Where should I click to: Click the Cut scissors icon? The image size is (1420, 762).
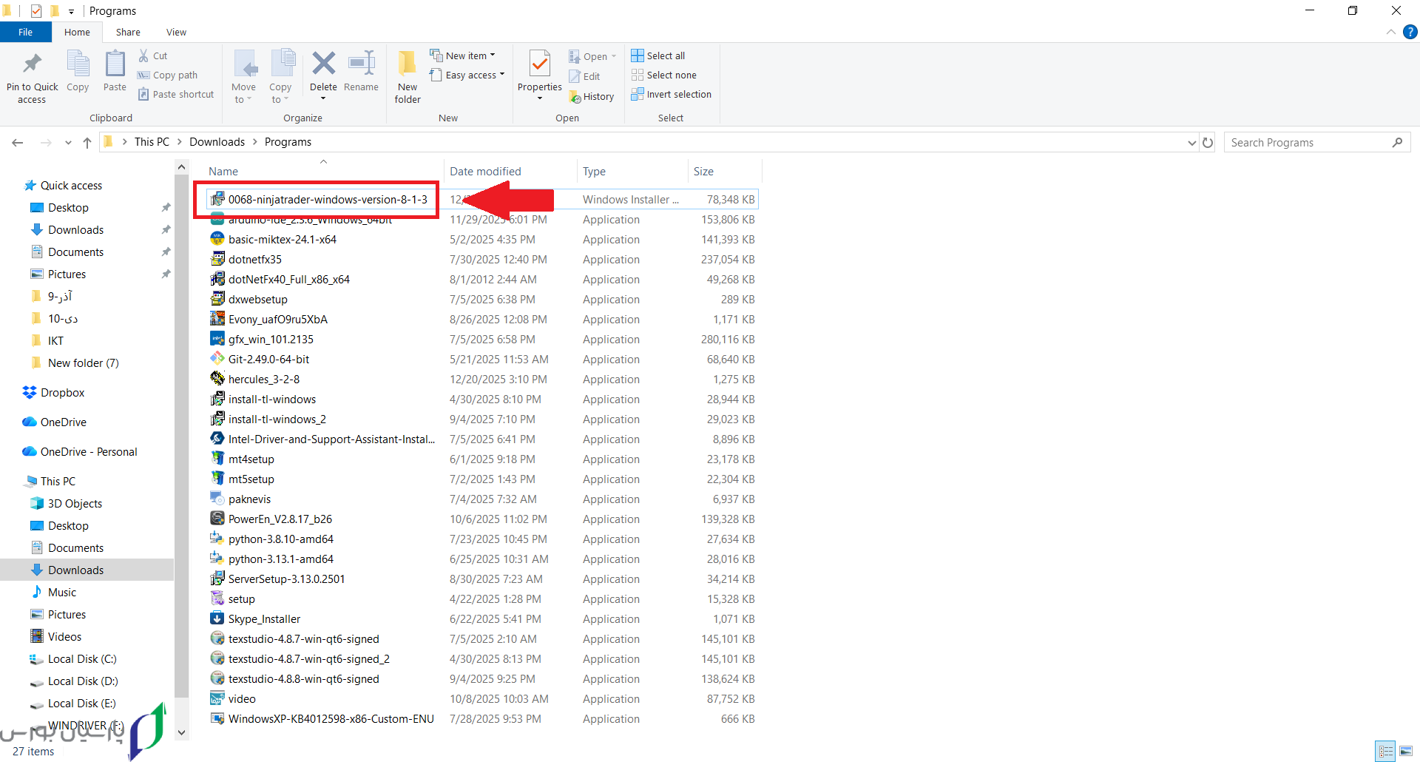click(143, 55)
